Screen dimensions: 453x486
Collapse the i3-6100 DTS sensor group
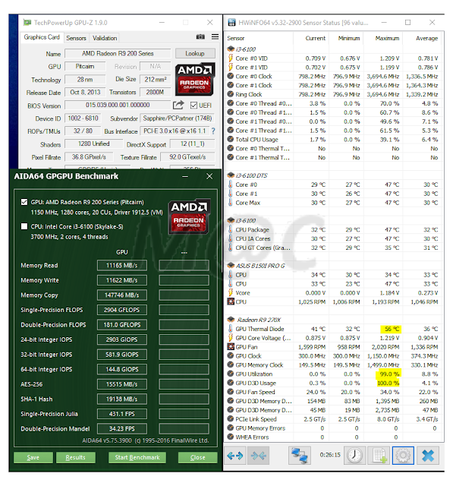231,175
